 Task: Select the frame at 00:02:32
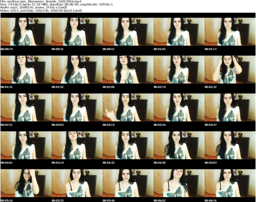pos(230,69)
